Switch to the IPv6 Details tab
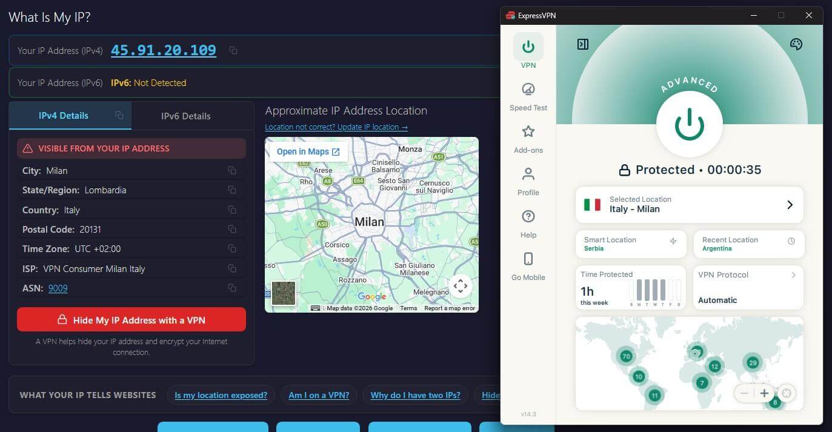This screenshot has width=832, height=432. click(186, 116)
